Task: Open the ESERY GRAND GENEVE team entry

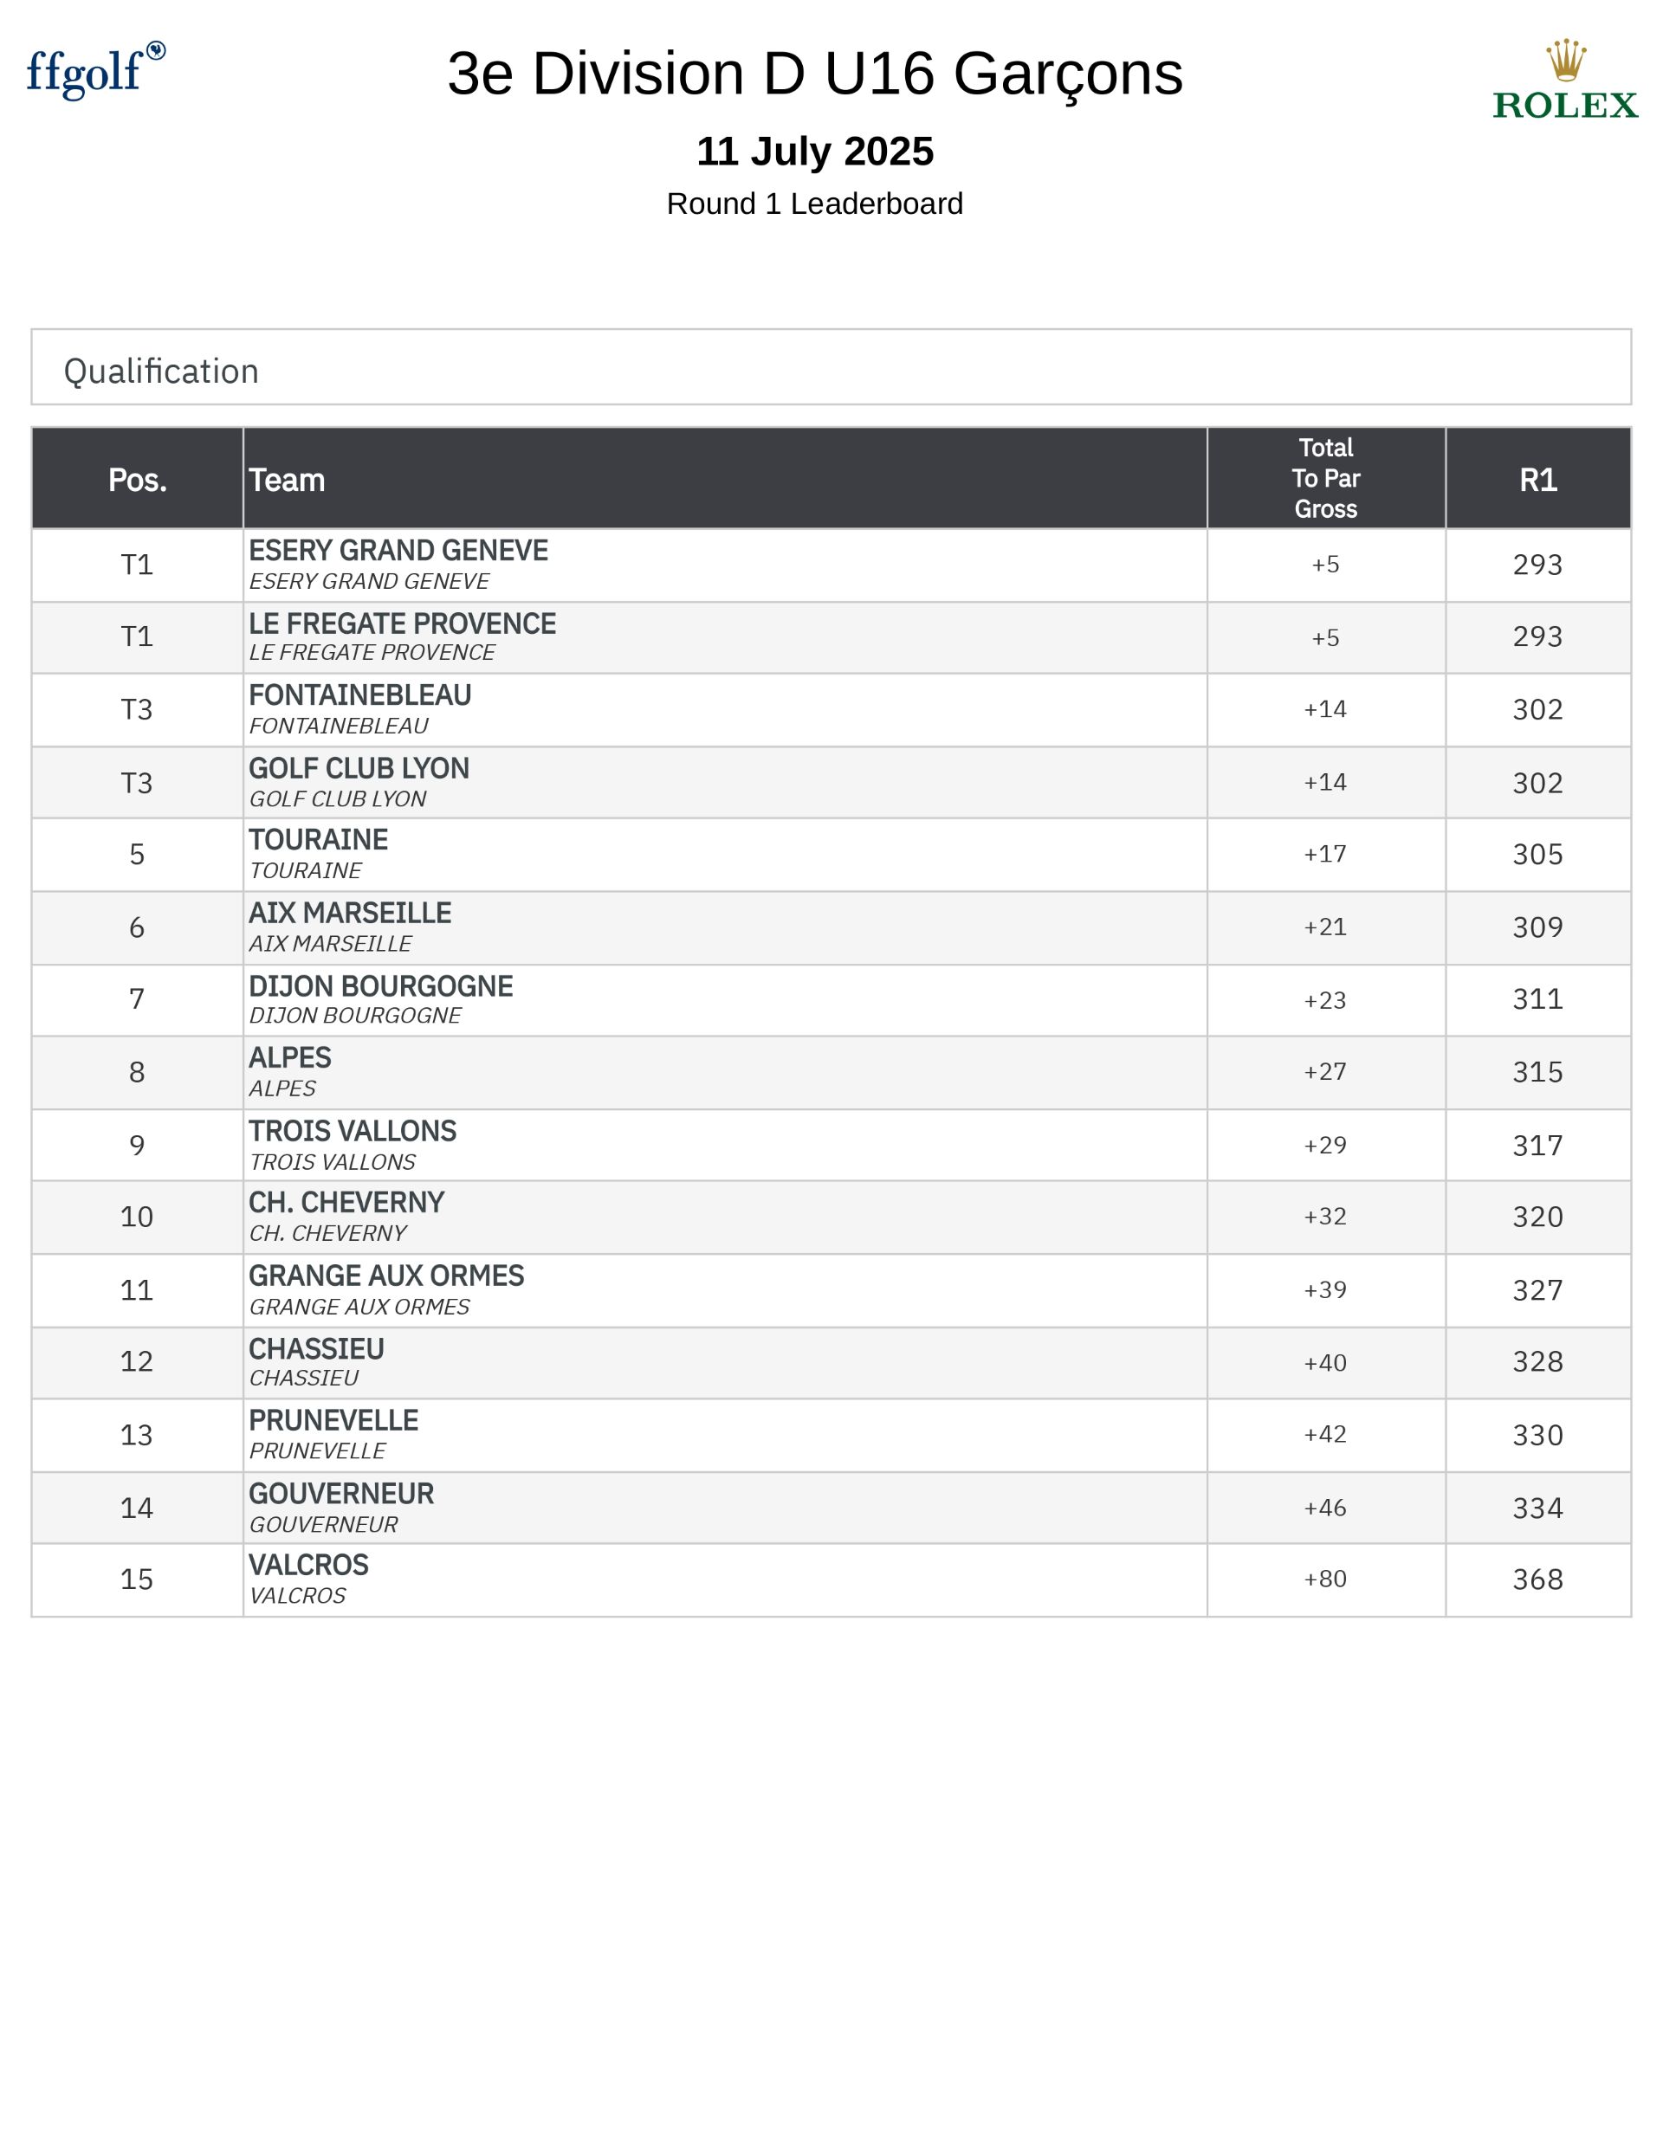Action: [x=398, y=551]
